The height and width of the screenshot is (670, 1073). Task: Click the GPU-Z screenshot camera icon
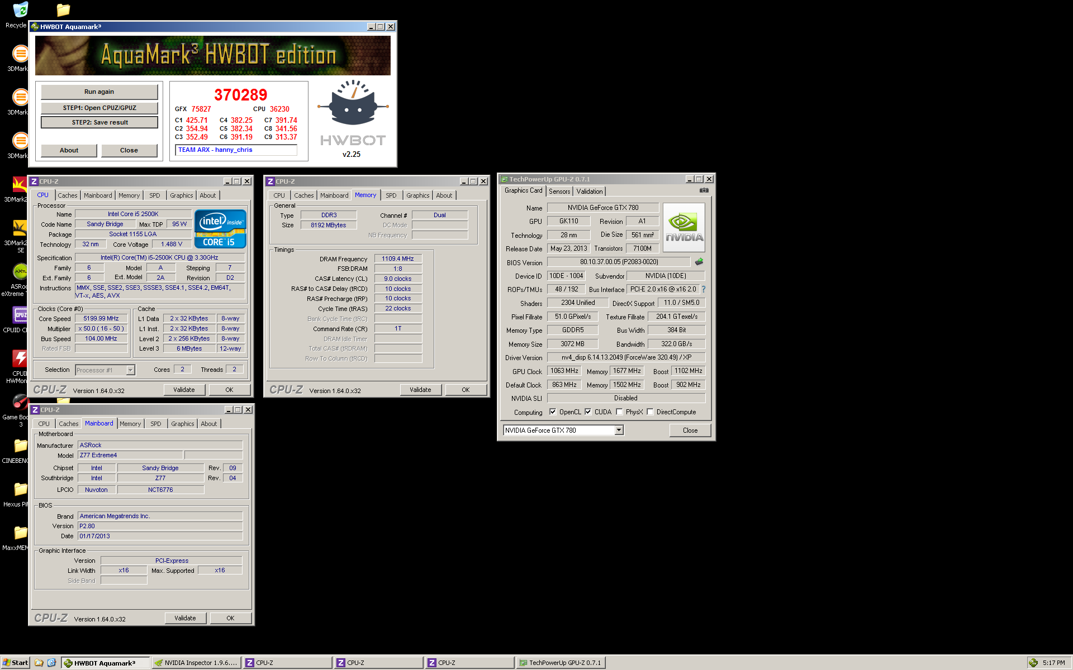704,190
